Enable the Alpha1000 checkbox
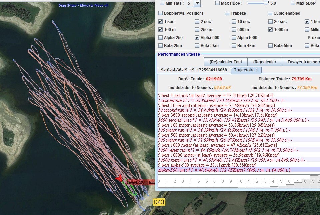Screen dimensions: 320x215 point(234,38)
